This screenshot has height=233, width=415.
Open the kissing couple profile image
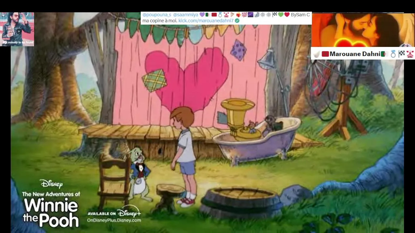[x=363, y=30]
